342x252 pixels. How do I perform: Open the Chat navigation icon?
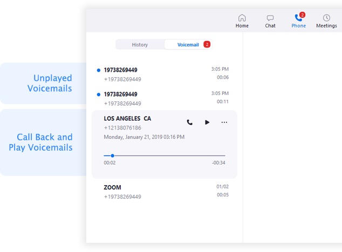270,21
